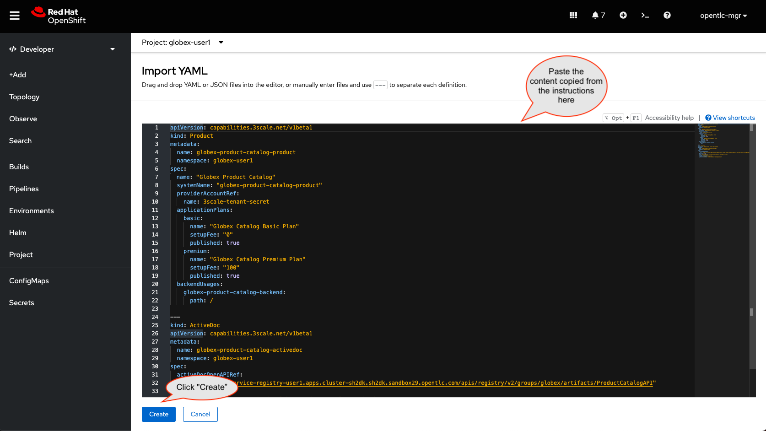Click the Red Hat OpenShift logo

(58, 16)
